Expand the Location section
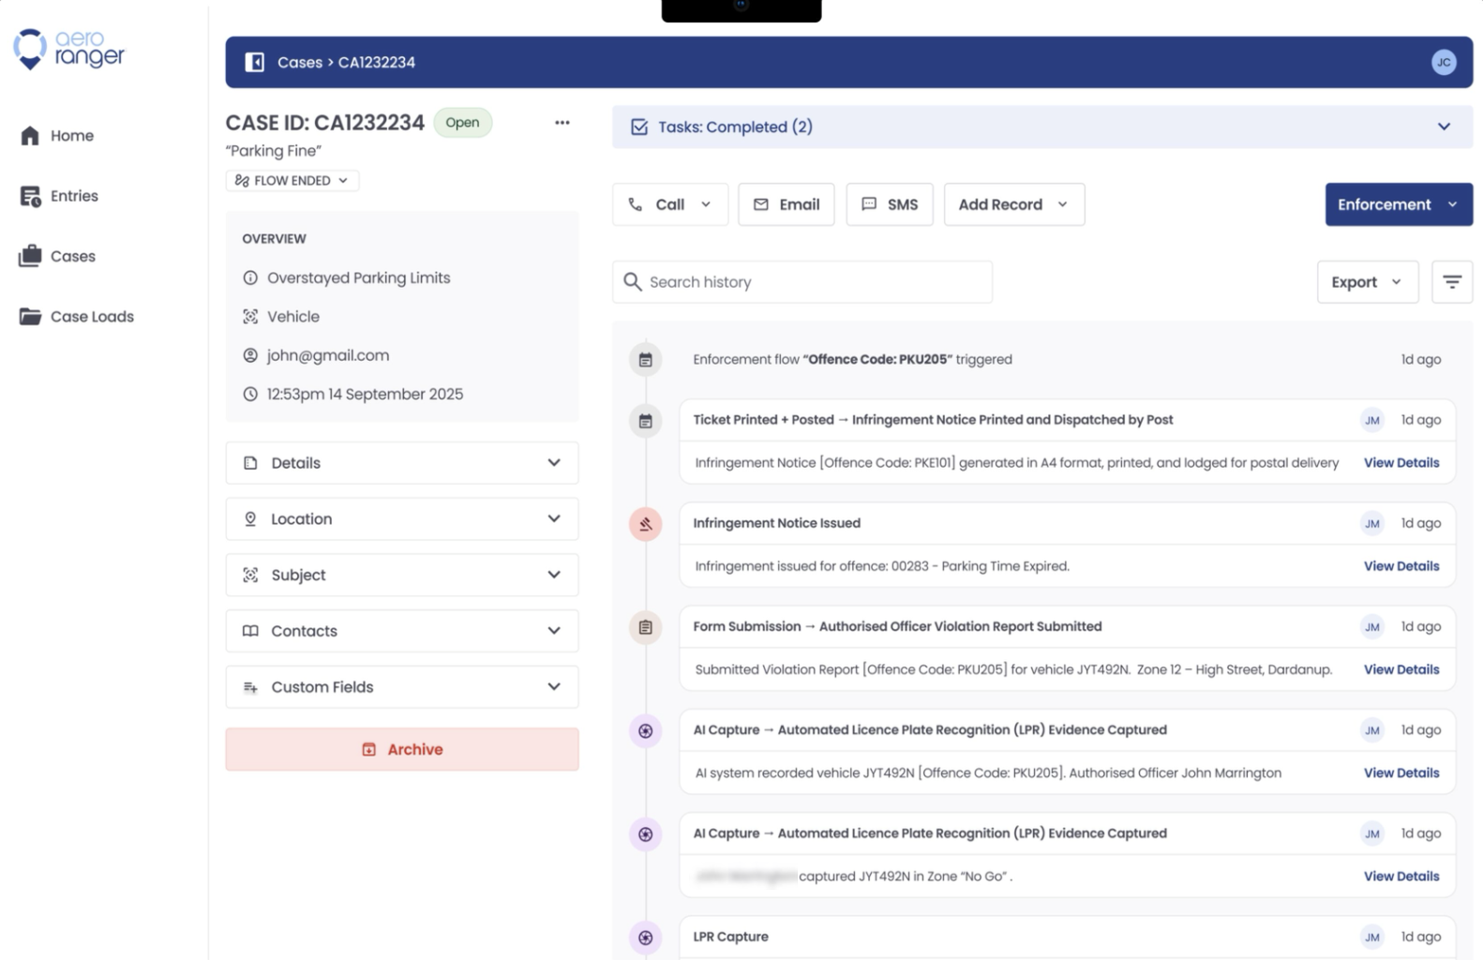This screenshot has height=960, width=1483. click(402, 518)
